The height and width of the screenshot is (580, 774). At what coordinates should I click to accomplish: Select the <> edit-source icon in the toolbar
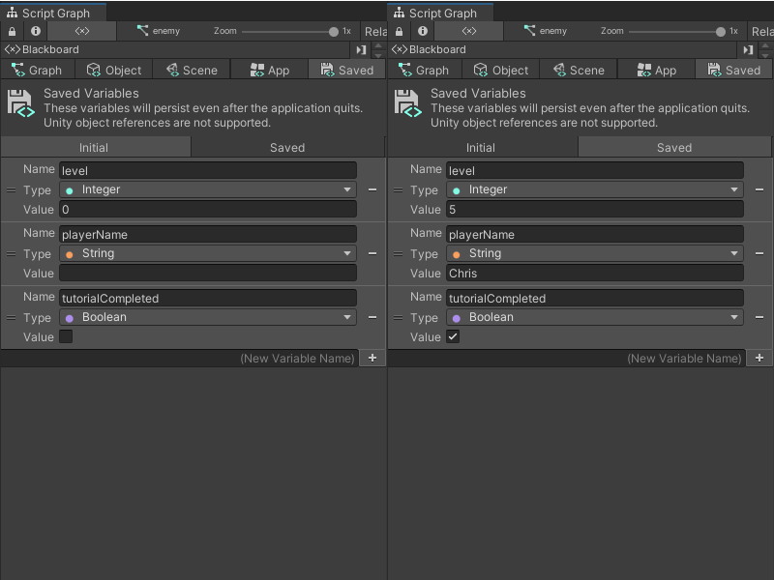click(x=82, y=30)
